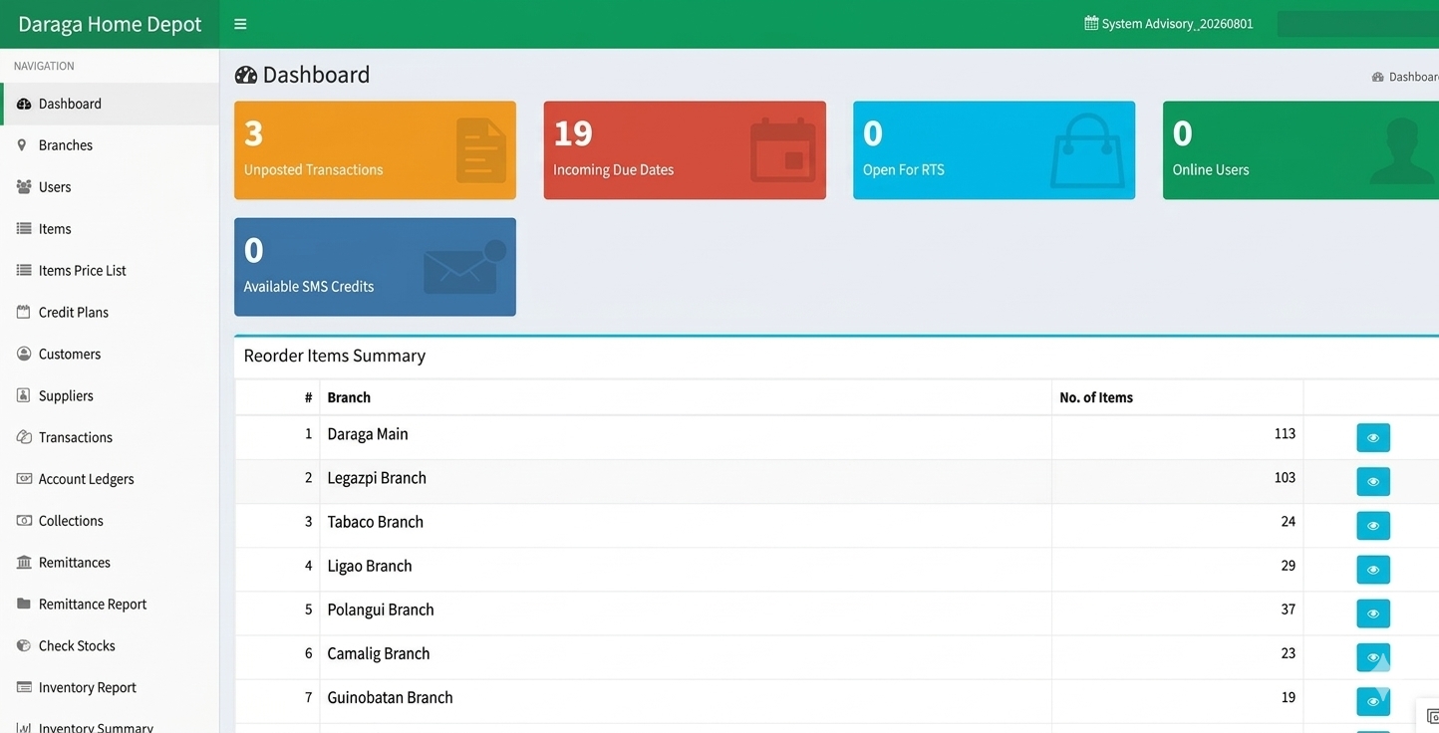Screen dimensions: 1439x733
Task: Open Account Ledgers from the sidebar
Action: 110,479
